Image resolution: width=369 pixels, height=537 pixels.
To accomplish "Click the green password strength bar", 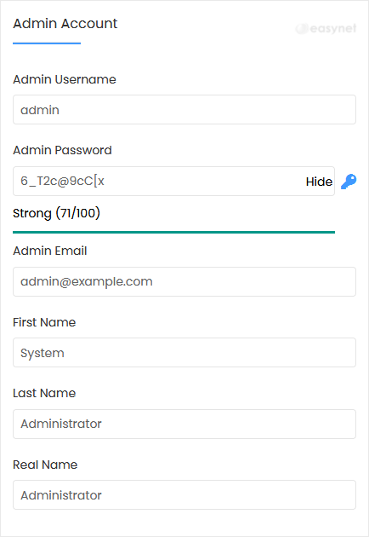I will (x=173, y=232).
